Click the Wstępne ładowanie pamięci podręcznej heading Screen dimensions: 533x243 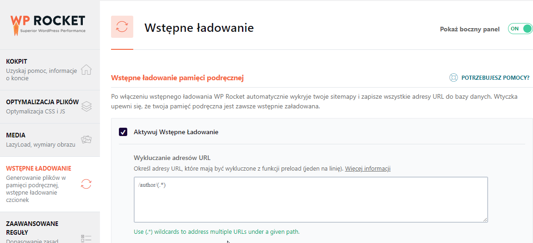(x=178, y=78)
